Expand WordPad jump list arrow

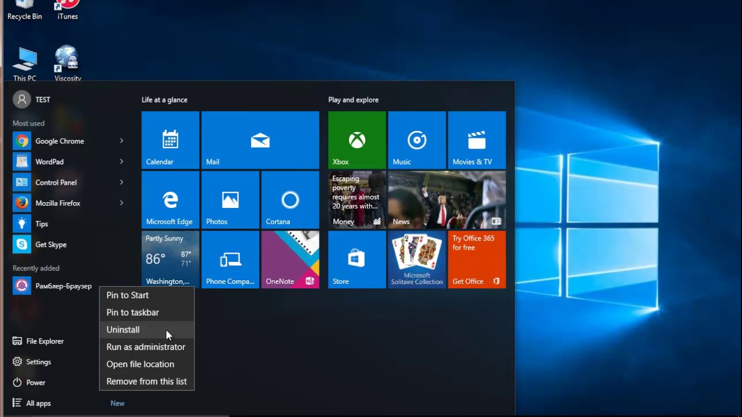121,162
